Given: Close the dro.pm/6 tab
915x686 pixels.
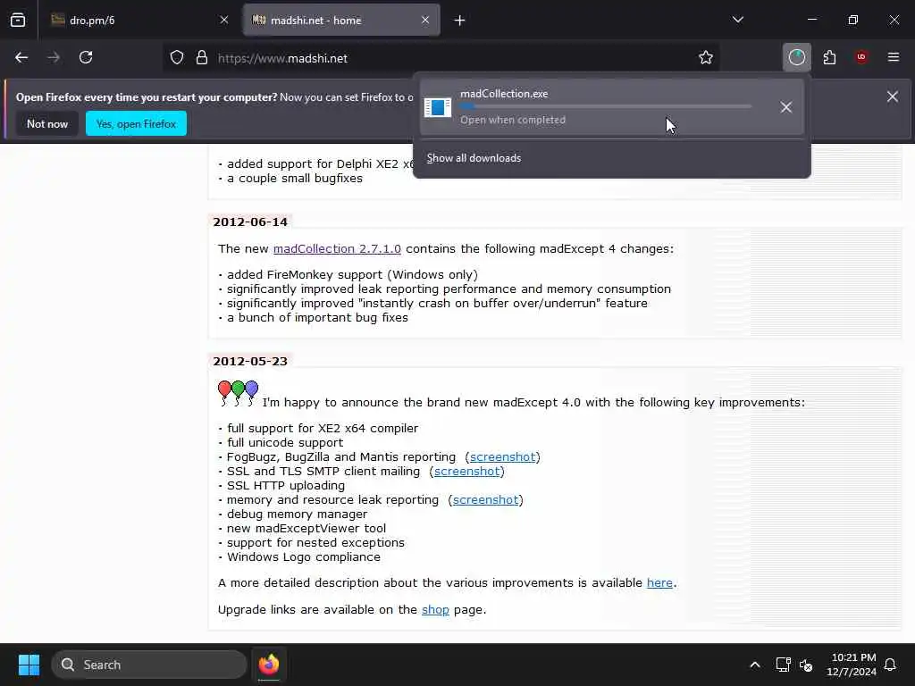Looking at the screenshot, I should 224,21.
